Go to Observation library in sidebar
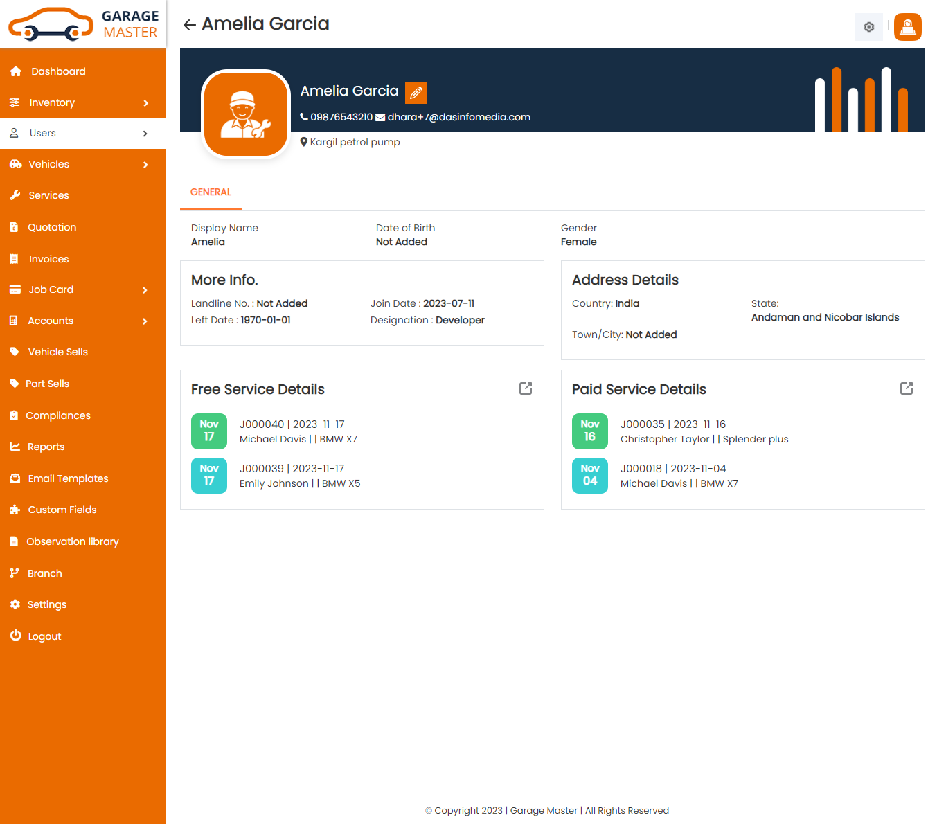Screen dimensions: 946x824 point(72,541)
